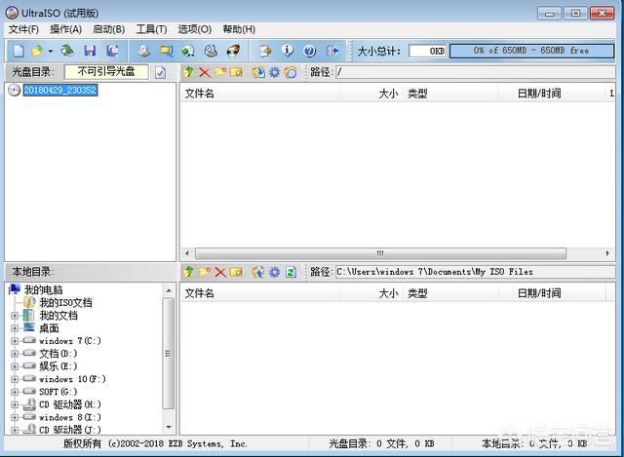Click the Open CD/DVD icon
The height and width of the screenshot is (457, 624).
tap(67, 51)
